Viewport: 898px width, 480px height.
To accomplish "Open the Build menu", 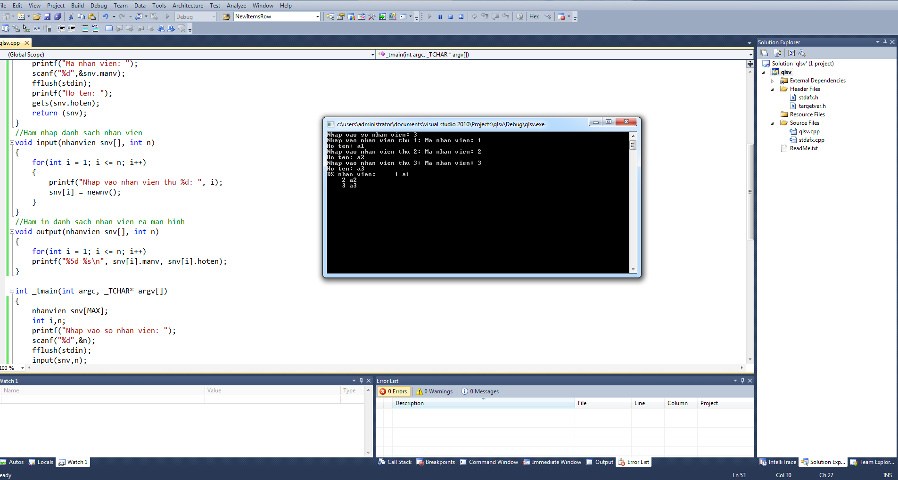I will pos(77,6).
